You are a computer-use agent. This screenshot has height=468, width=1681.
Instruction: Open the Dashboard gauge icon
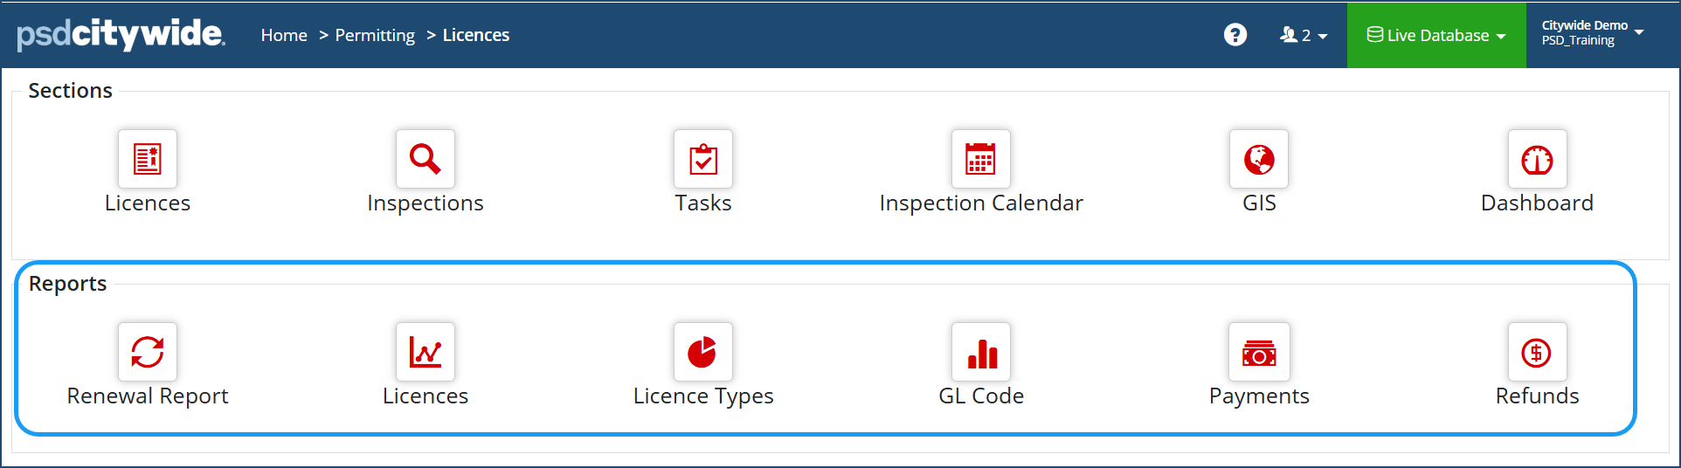tap(1537, 159)
